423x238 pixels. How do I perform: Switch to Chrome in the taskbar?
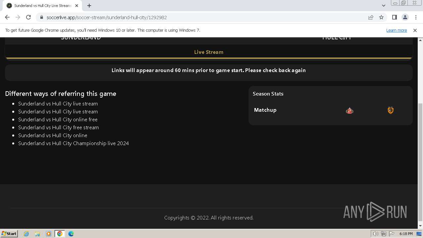[60, 234]
